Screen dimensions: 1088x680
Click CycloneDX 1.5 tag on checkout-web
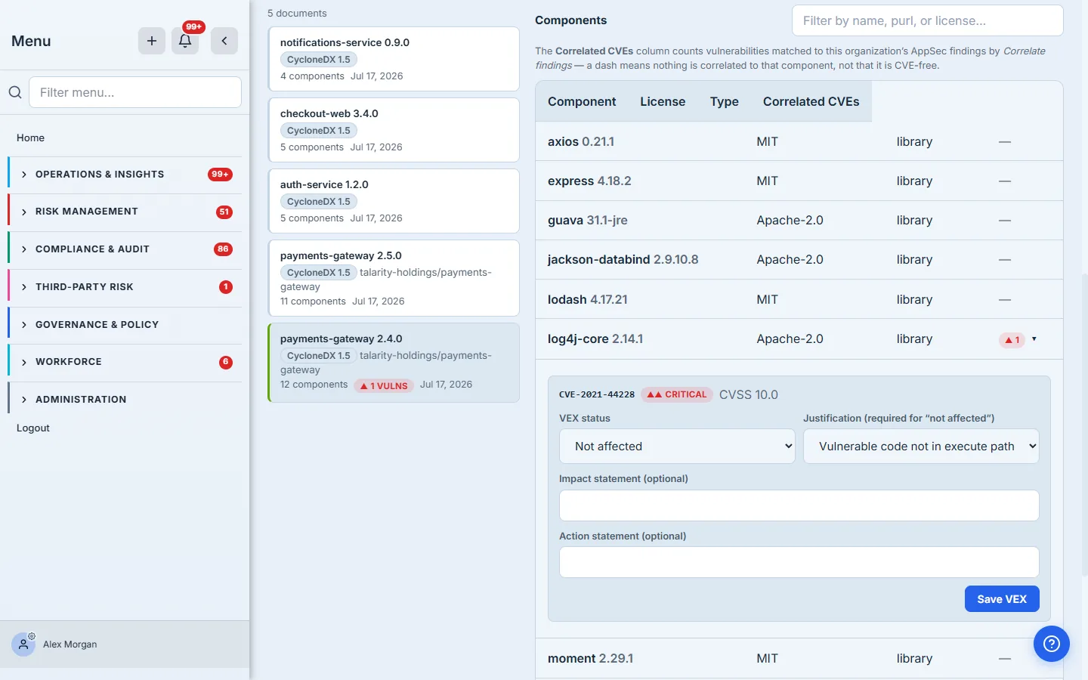coord(319,131)
